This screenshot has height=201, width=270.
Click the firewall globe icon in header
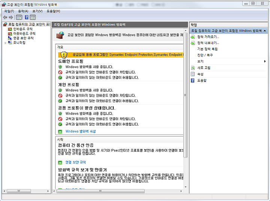[60, 35]
